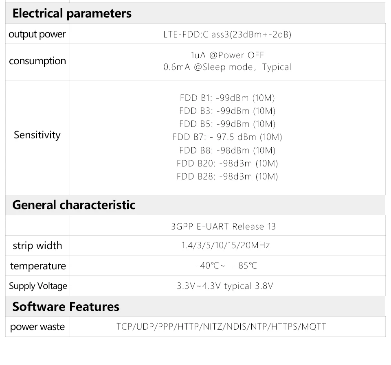The image size is (391, 365).
Task: Select the temperature row label
Action: pos(38,266)
